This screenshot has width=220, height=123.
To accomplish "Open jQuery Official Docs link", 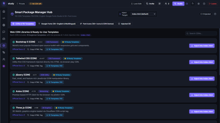I will (x=19, y=82).
